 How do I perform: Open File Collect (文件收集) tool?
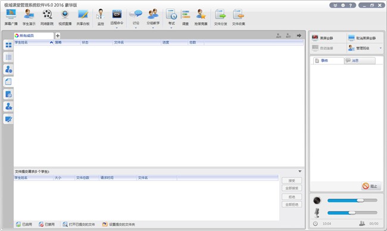[238, 17]
